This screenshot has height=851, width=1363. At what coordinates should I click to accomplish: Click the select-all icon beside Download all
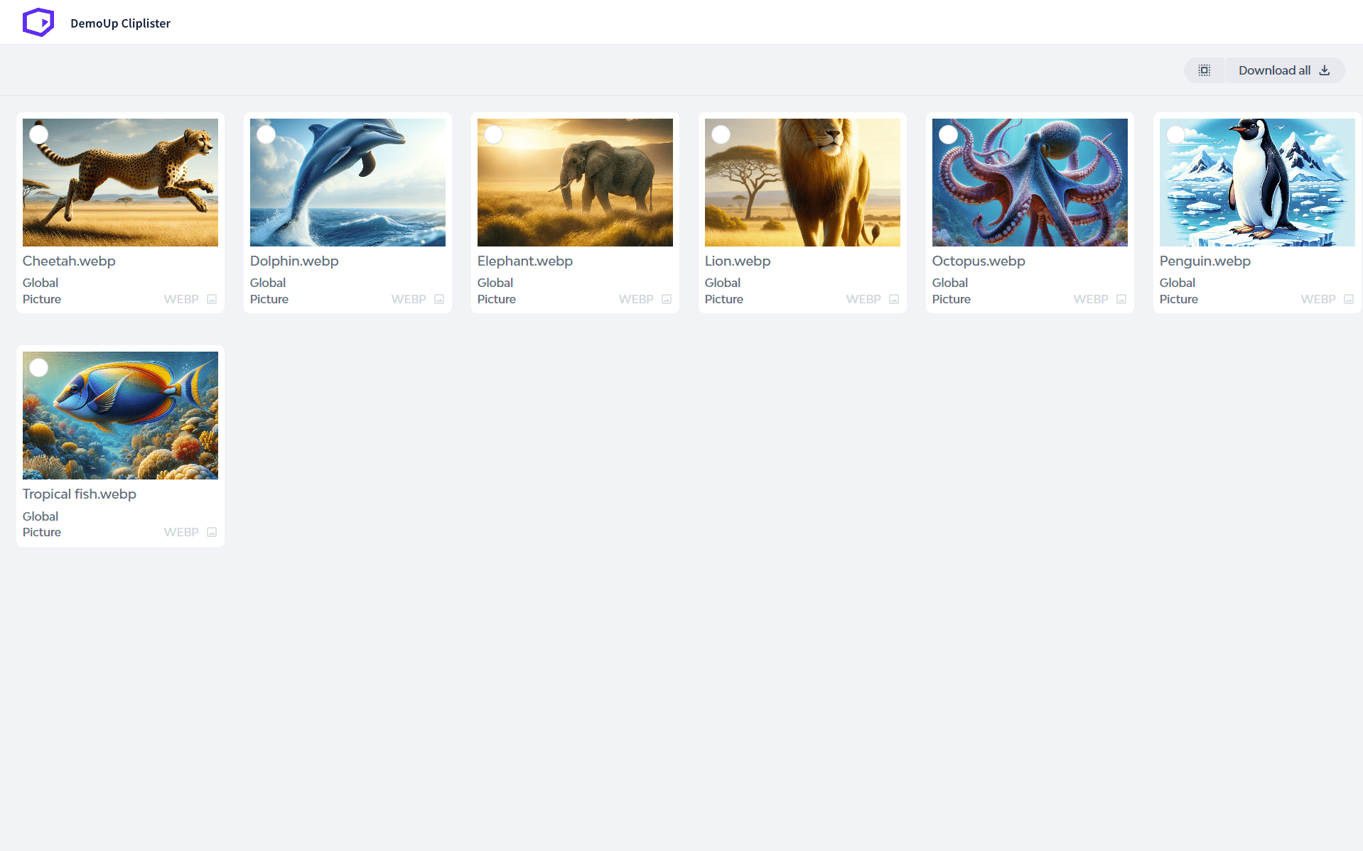(x=1204, y=70)
